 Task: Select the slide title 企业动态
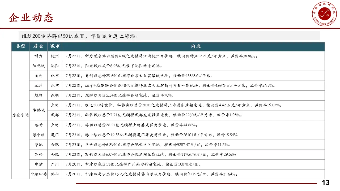point(31,18)
